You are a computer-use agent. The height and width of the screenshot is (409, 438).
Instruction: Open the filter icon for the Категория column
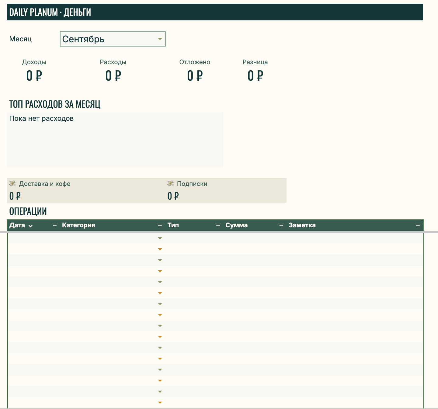(160, 225)
